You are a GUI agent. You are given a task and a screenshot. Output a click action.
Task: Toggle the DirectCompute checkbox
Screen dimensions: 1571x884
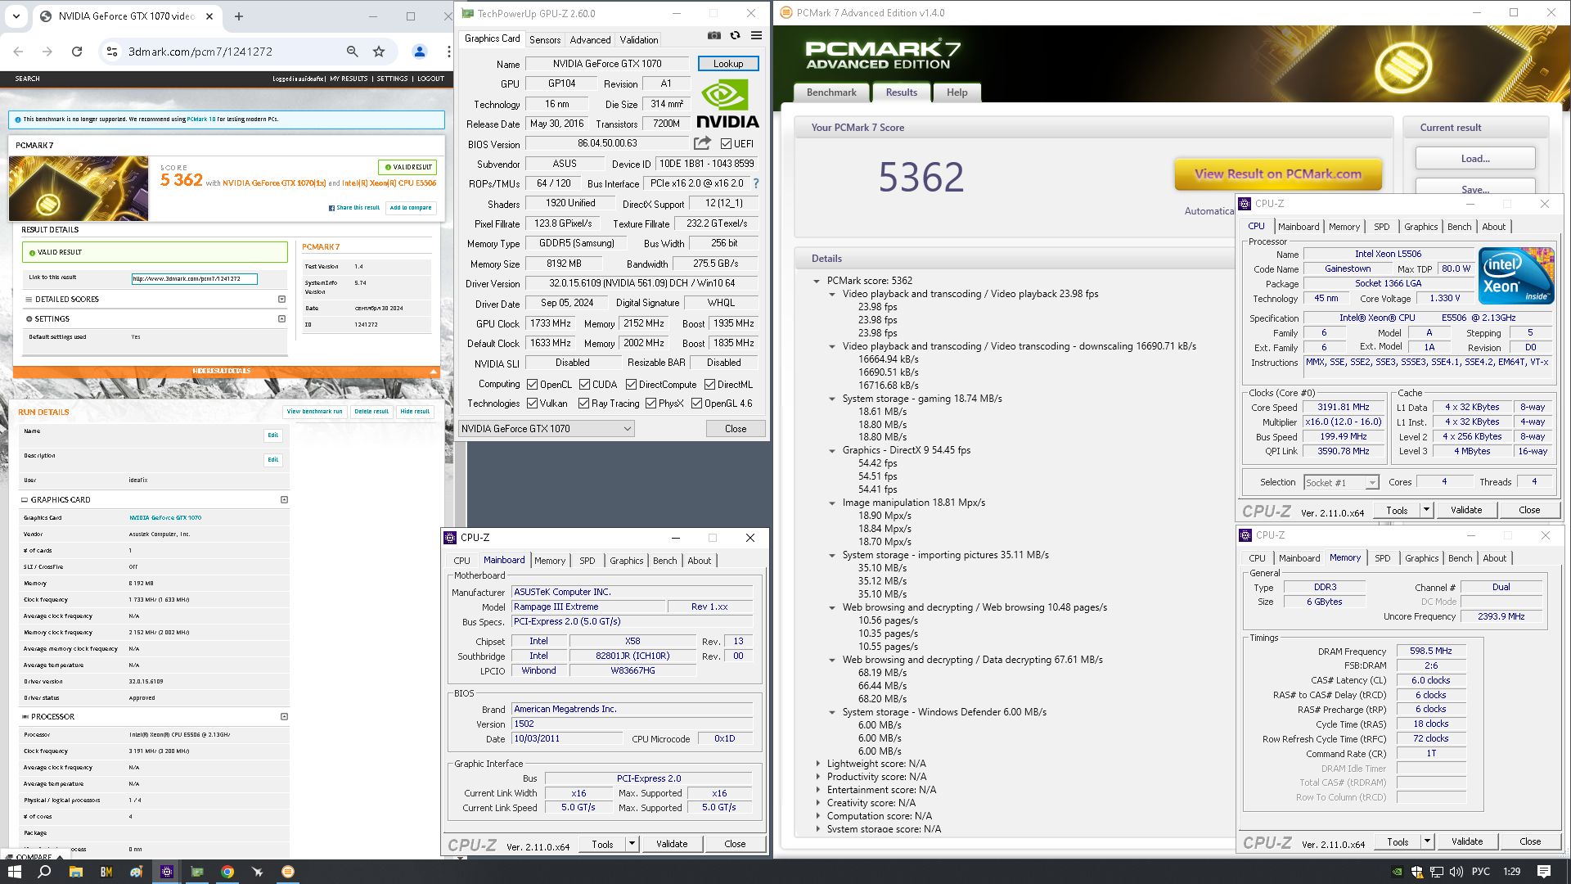(x=631, y=385)
